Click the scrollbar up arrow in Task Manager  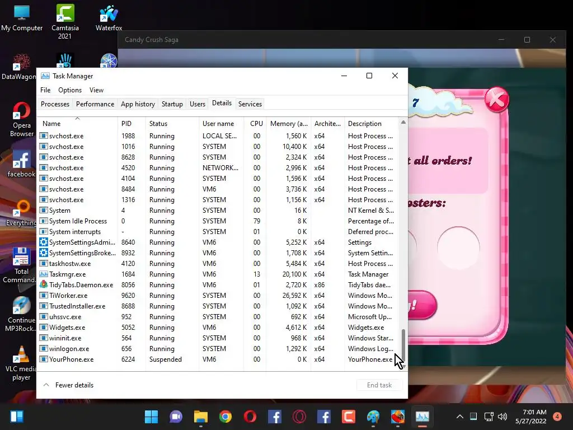[403, 122]
